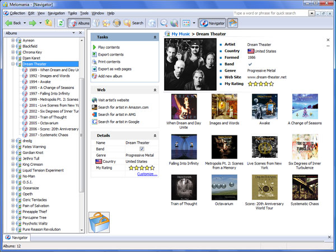Click the Refresh toolbar icon
The image size is (336, 252).
59,23
